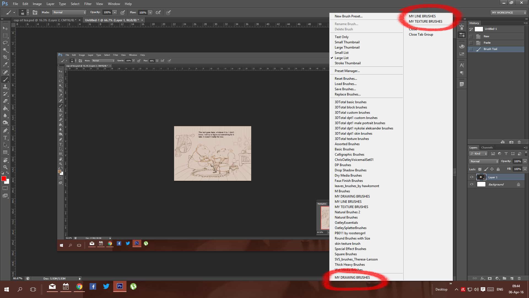529x298 pixels.
Task: Select the Eraser tool
Action: tap(5, 101)
